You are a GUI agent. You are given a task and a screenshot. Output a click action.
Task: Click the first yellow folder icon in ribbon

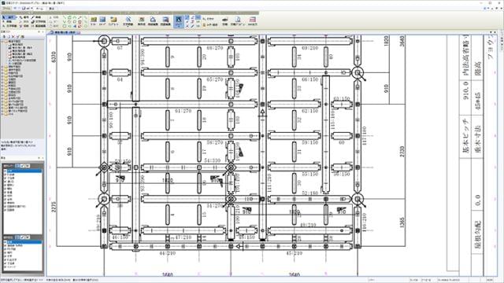tap(94, 21)
